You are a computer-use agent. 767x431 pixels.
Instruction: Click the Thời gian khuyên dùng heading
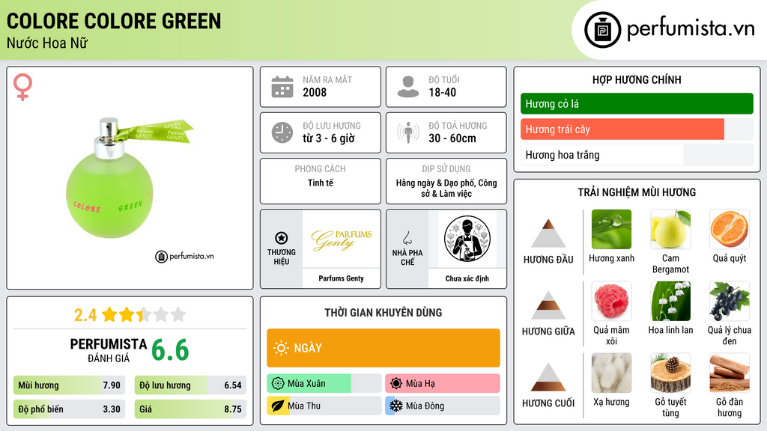[383, 312]
